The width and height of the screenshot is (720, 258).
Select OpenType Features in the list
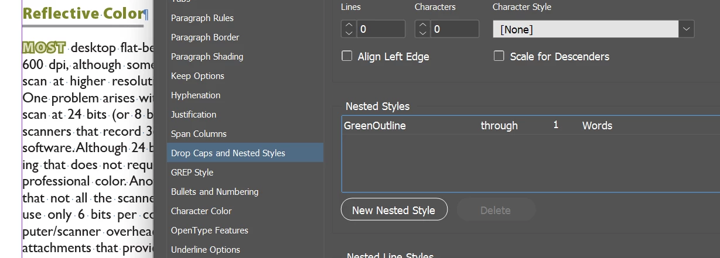click(x=209, y=231)
